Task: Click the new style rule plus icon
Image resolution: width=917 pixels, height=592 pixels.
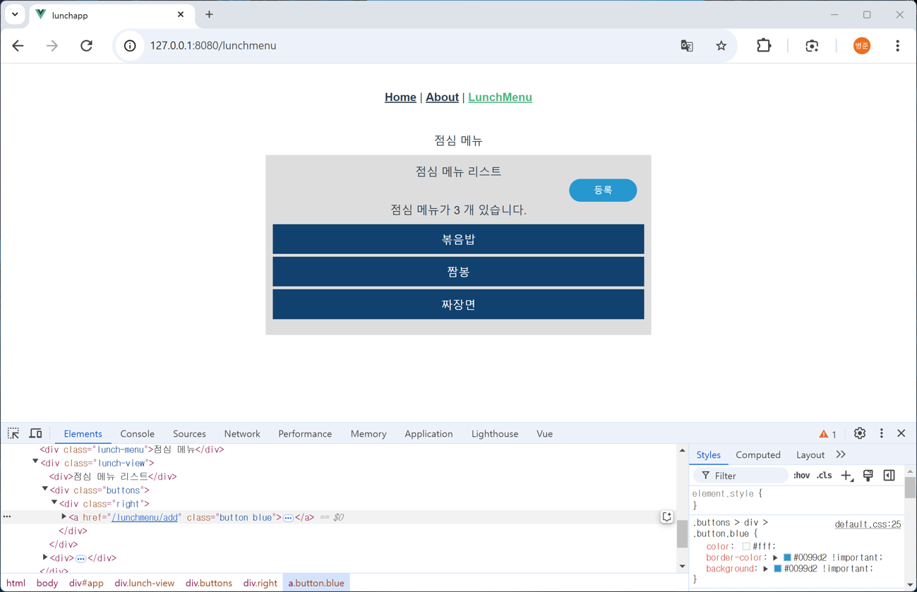Action: pyautogui.click(x=847, y=476)
